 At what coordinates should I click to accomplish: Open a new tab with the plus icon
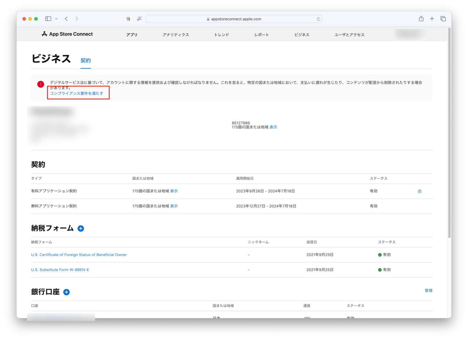click(x=432, y=19)
